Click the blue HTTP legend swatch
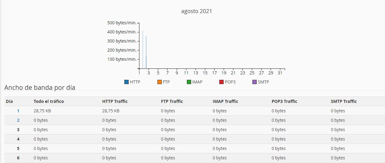The height and width of the screenshot is (163, 385). [127, 82]
